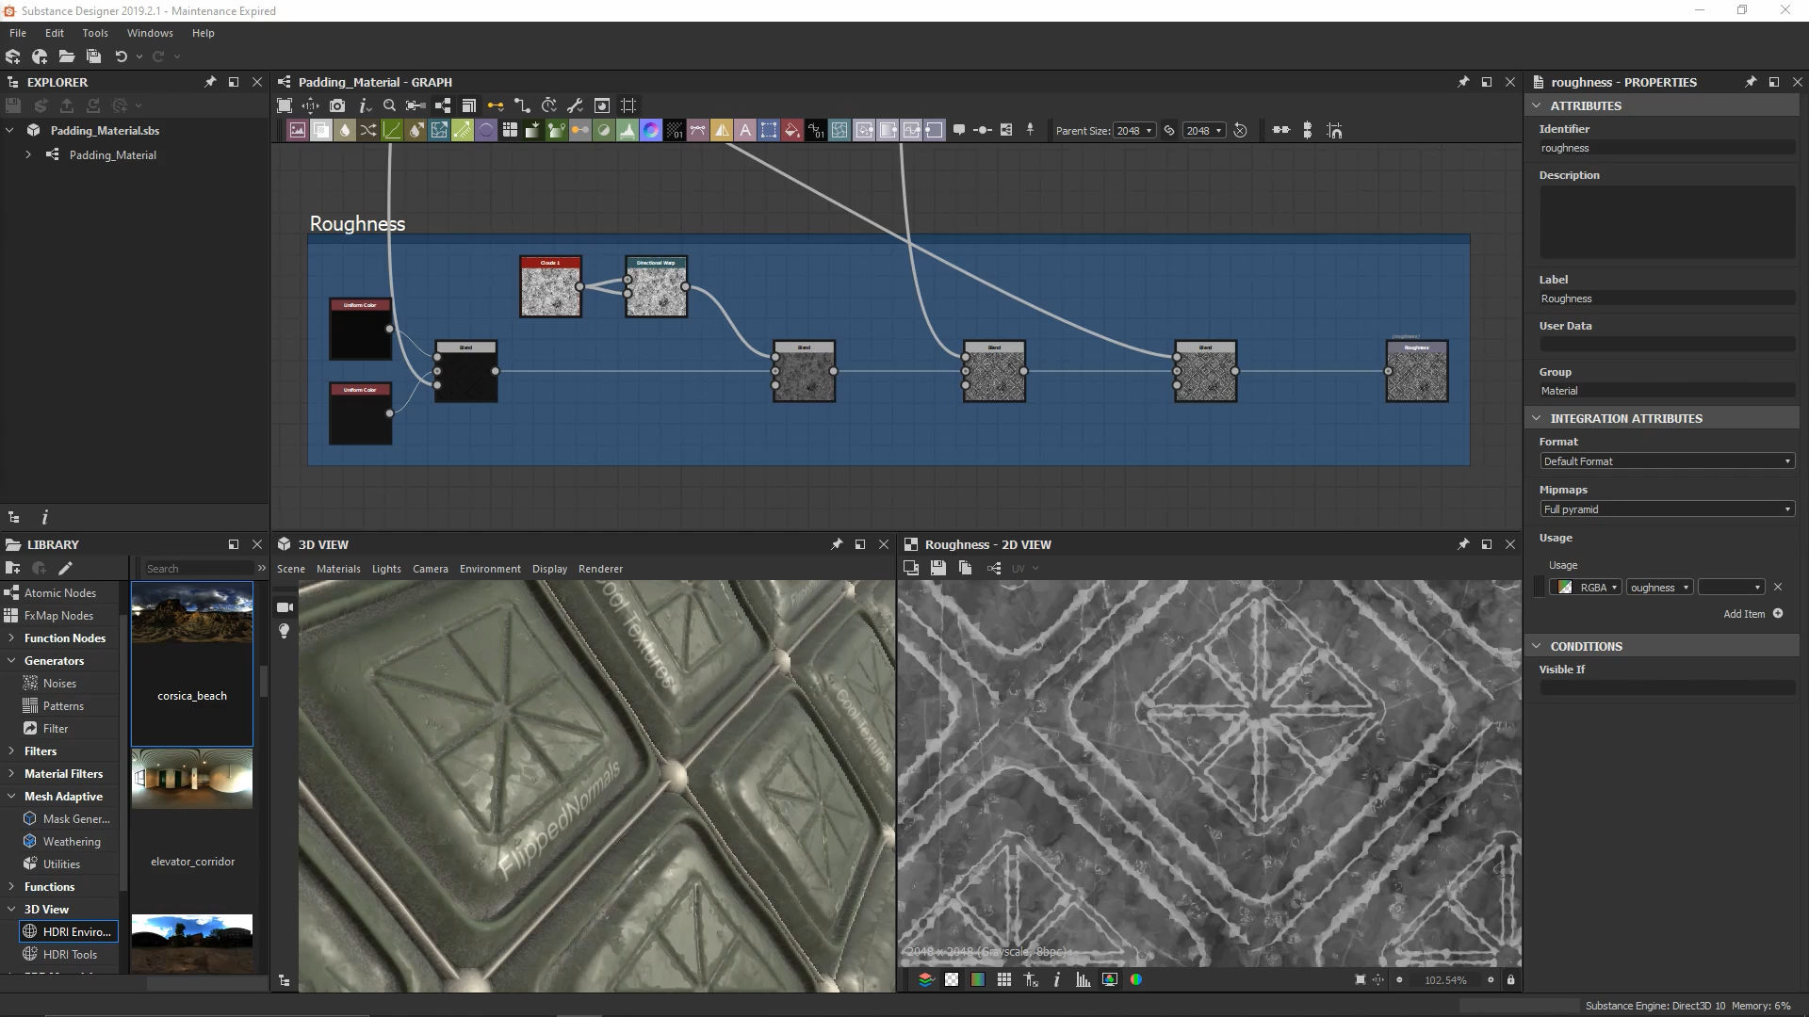Fit graph to view in the graph toolbar

click(285, 105)
